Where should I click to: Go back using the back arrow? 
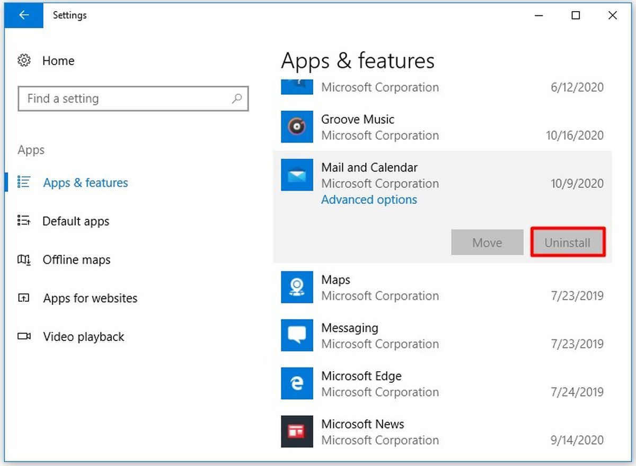[24, 15]
